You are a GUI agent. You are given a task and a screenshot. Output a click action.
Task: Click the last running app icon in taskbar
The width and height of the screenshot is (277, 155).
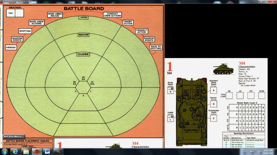58,152
